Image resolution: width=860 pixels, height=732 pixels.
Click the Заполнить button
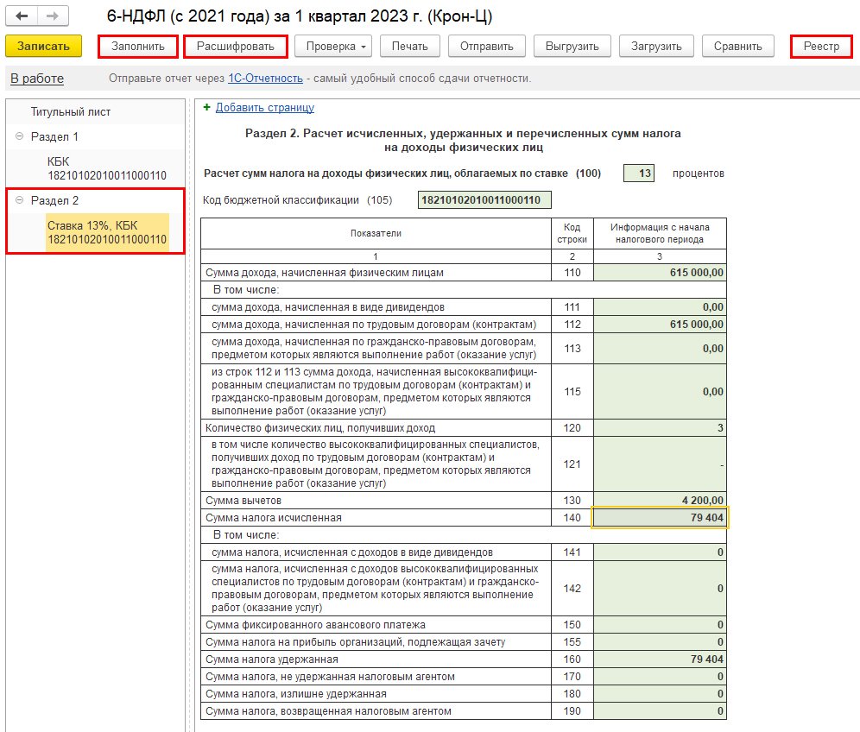(x=138, y=47)
